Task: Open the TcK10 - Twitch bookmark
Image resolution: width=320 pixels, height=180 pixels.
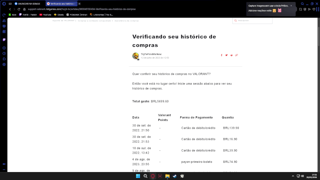Action: [28, 15]
